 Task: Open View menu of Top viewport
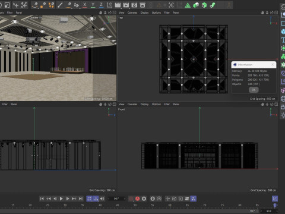point(122,12)
